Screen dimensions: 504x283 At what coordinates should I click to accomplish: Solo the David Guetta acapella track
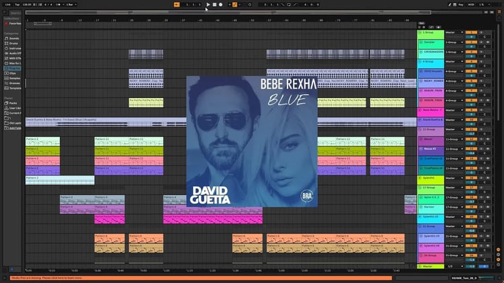pyautogui.click(x=481, y=120)
